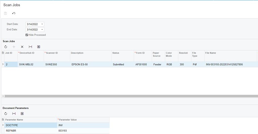Click the Form ID column header
This screenshot has height=134, width=258.
[x=143, y=56]
